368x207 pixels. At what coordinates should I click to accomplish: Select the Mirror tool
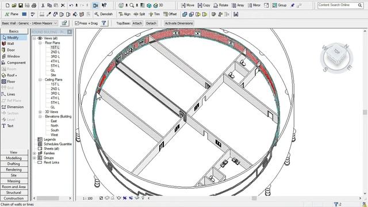pos(254,5)
